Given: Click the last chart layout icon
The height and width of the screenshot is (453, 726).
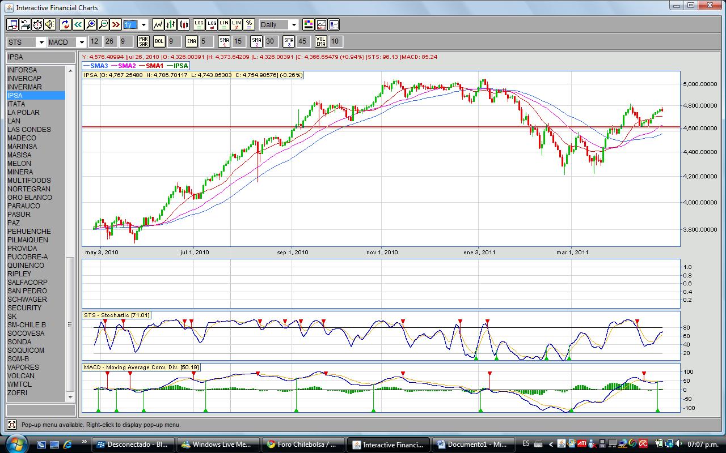Looking at the screenshot, I should (334, 24).
